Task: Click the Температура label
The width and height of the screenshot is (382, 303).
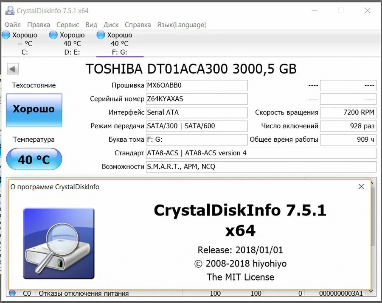Action: 34,140
